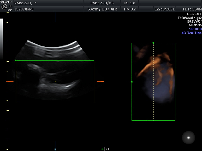Click the GE logo in top-left corner

click(4, 7)
